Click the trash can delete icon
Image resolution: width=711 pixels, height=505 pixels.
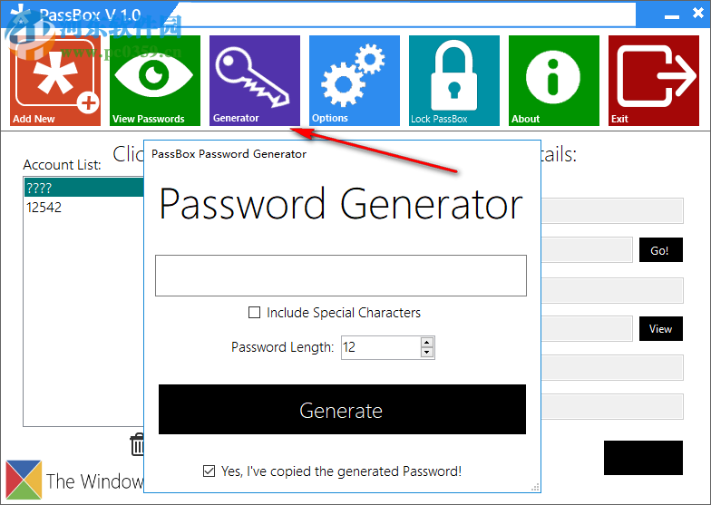coord(138,444)
